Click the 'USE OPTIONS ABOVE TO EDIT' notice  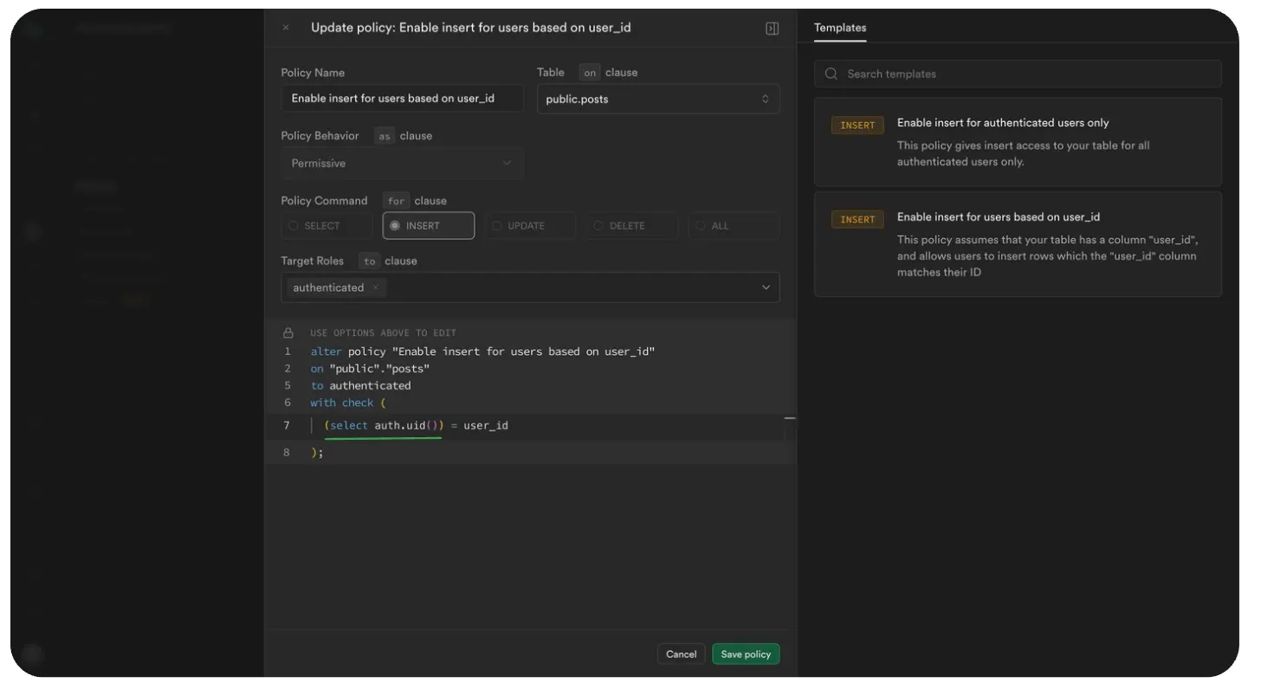(383, 333)
